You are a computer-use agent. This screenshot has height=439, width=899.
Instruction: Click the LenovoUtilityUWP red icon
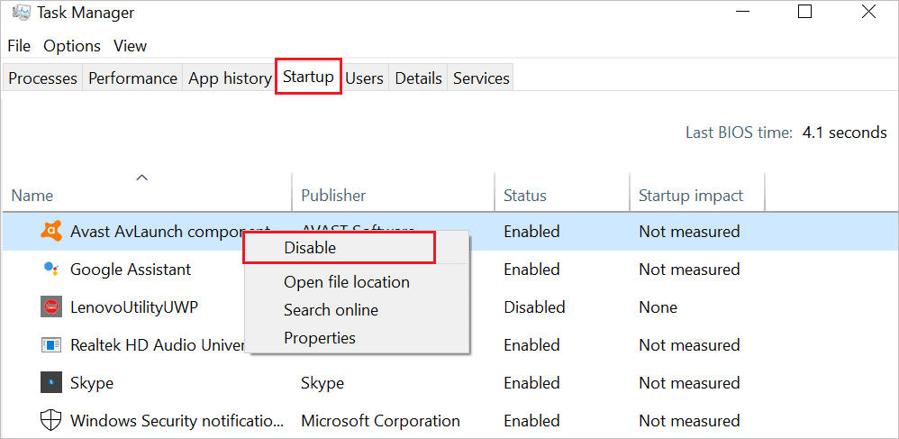point(51,307)
